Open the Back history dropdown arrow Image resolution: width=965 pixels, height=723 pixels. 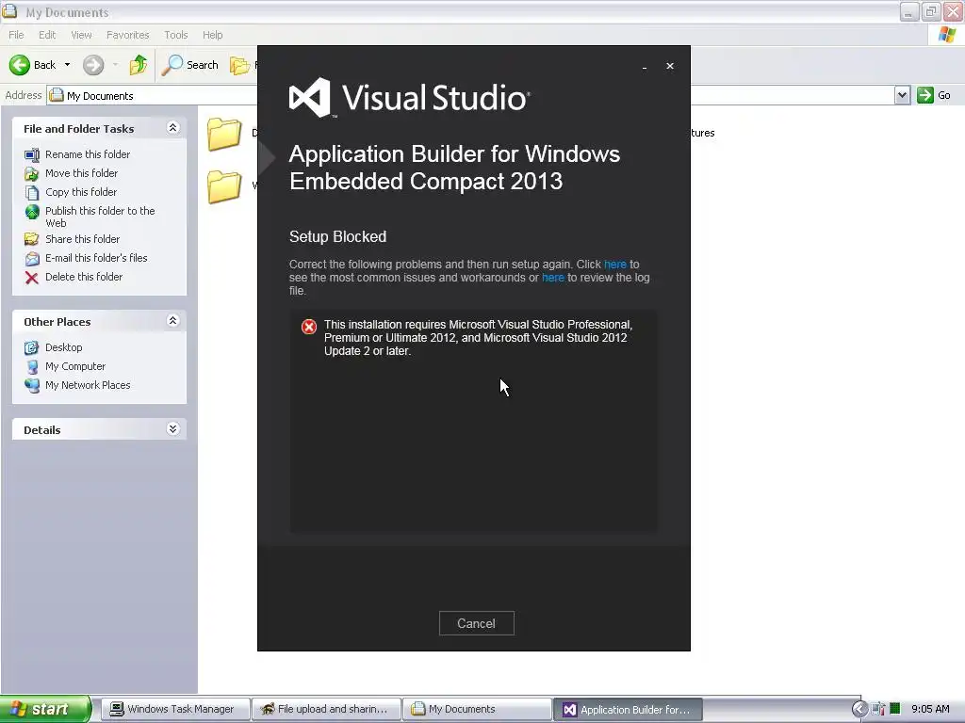click(x=67, y=65)
